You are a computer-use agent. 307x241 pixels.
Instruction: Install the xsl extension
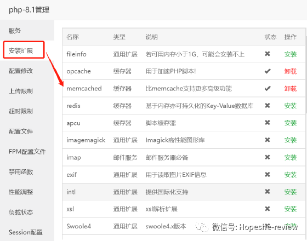point(291,209)
